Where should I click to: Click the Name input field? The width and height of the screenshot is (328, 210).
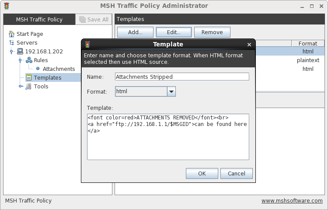pos(182,77)
